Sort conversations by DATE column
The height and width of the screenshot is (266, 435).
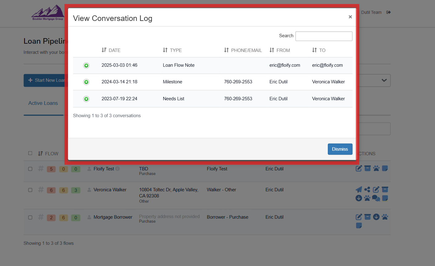coord(111,50)
